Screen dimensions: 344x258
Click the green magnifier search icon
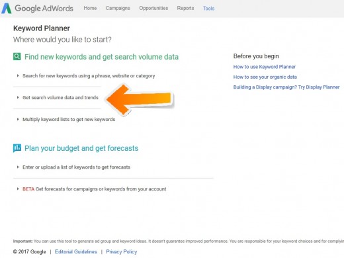17,56
